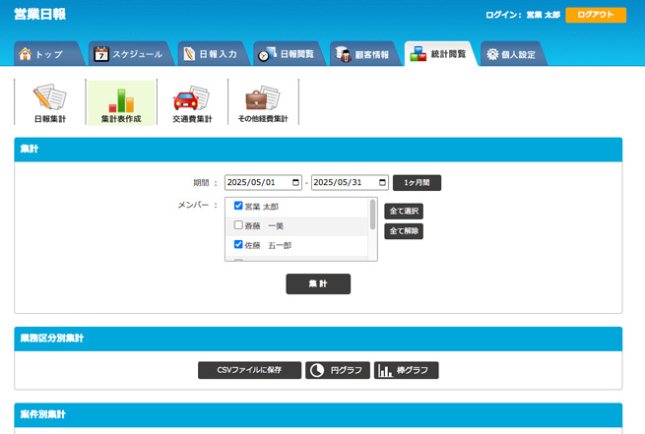Screen dimensions: 645x434
Task: Click the 集計 submit button
Action: (318, 284)
